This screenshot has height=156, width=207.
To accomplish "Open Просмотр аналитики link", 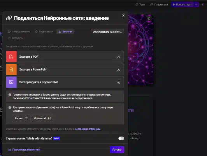I will pyautogui.click(x=25, y=149).
